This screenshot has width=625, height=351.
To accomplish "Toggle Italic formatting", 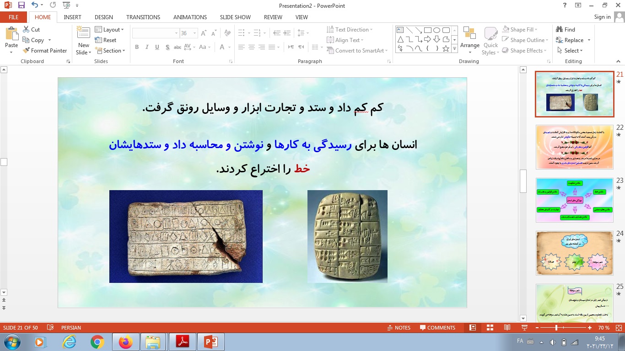I will pos(146,47).
